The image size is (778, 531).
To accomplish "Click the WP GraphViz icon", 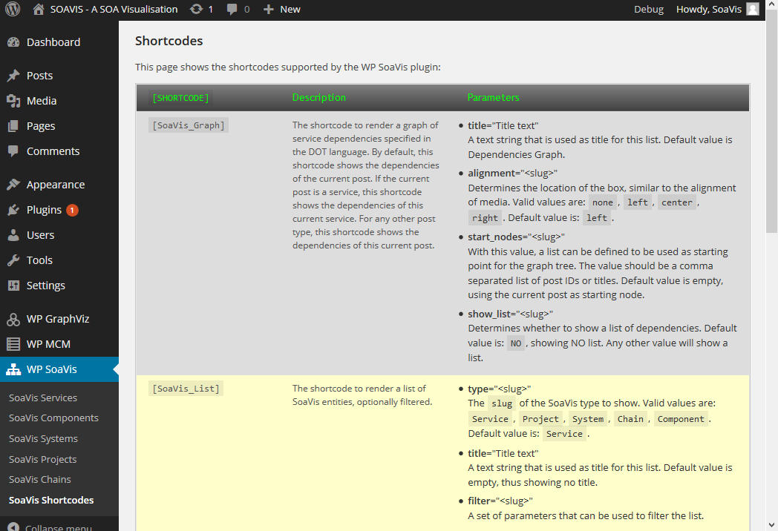I will coord(13,320).
